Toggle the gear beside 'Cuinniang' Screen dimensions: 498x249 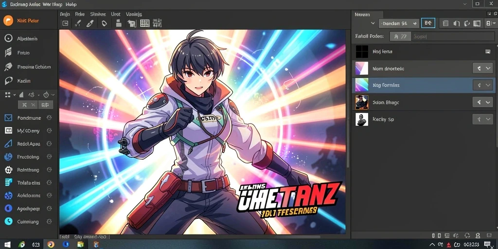(x=49, y=222)
